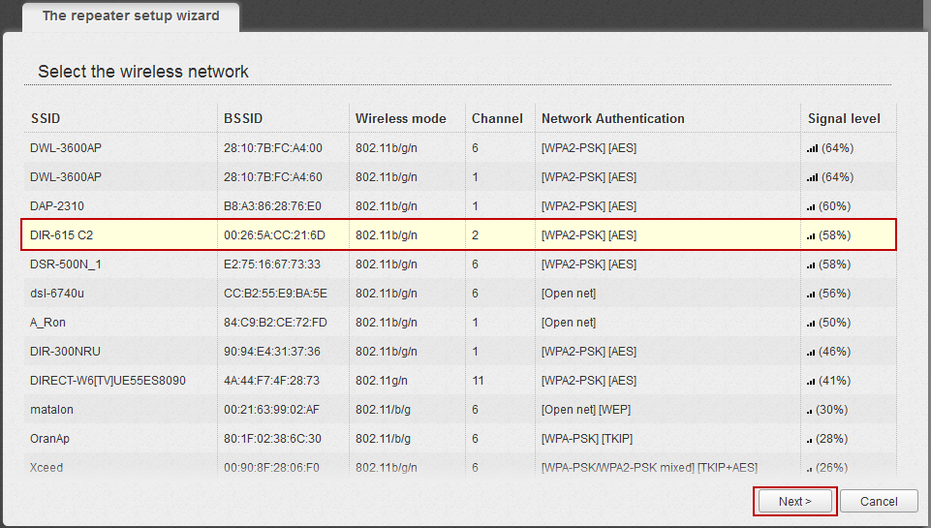The height and width of the screenshot is (528, 931).
Task: Click the 30% signal icon for matalon
Action: pyautogui.click(x=810, y=411)
